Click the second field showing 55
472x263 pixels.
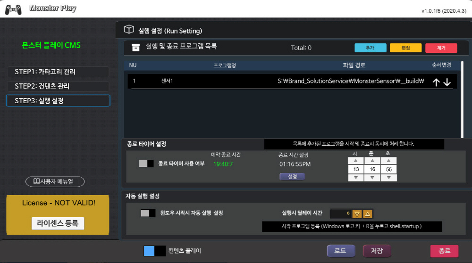tap(388, 169)
